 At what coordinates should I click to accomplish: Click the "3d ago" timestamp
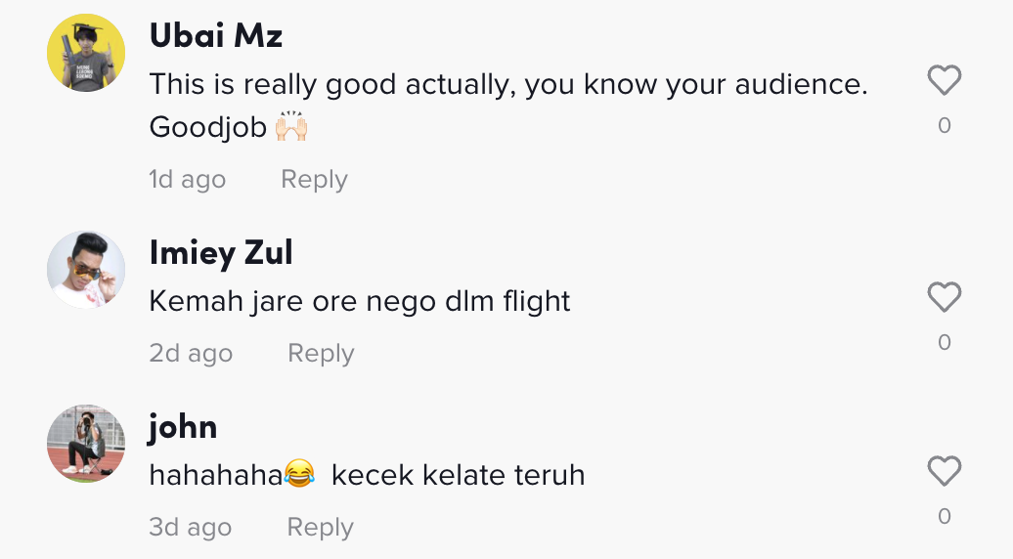coord(190,528)
